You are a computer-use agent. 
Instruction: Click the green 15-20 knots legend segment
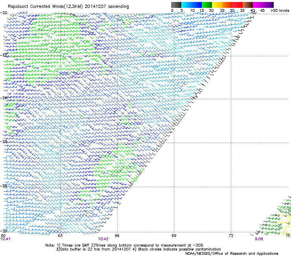click(x=207, y=5)
